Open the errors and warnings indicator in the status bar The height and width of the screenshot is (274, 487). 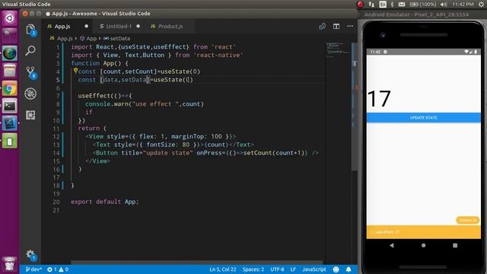[58, 269]
